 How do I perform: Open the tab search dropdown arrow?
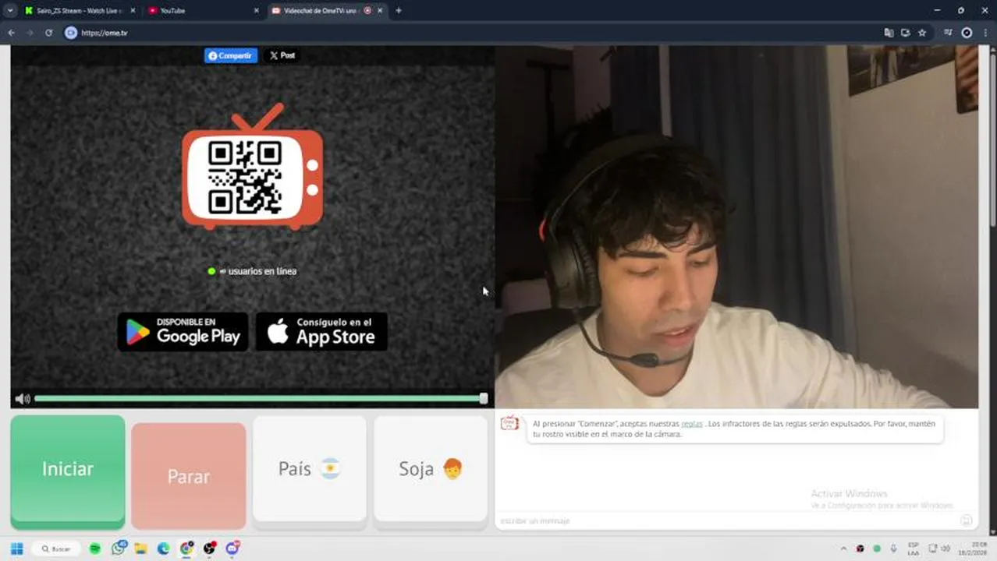[x=10, y=11]
